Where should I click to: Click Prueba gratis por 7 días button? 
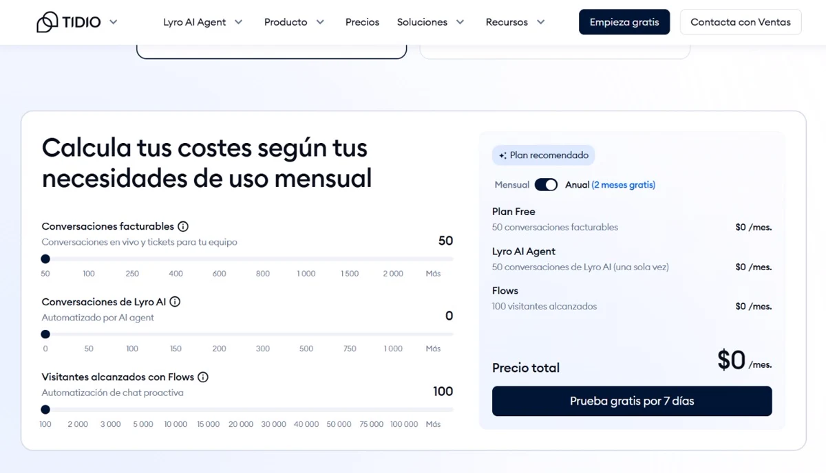pos(632,401)
